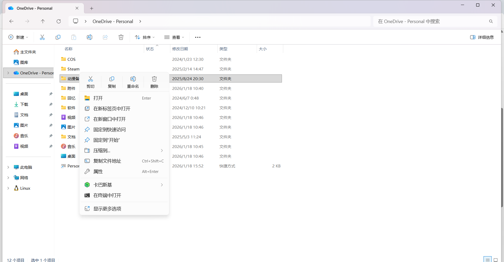Viewport: 504px width, 262px height.
Task: Unpin 图片 from quick access
Action: coord(51,125)
